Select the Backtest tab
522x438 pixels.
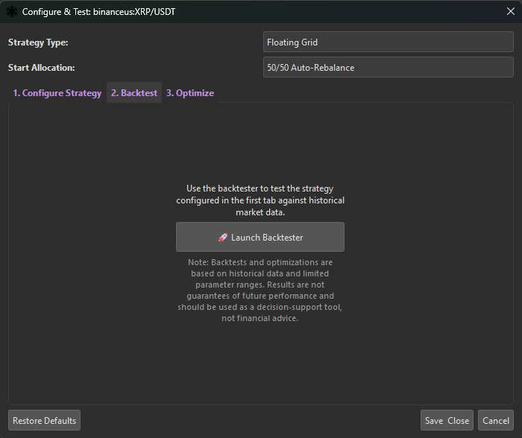(133, 93)
